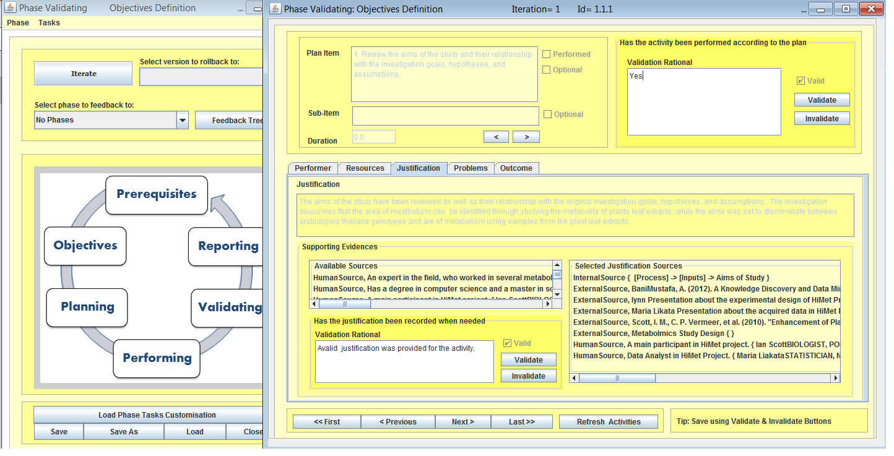Select the Reporting phase node

pos(227,246)
